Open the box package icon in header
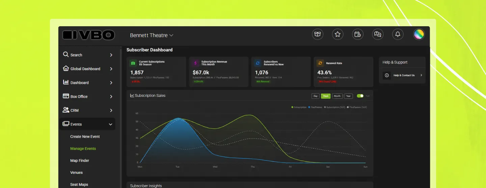 [x=317, y=34]
